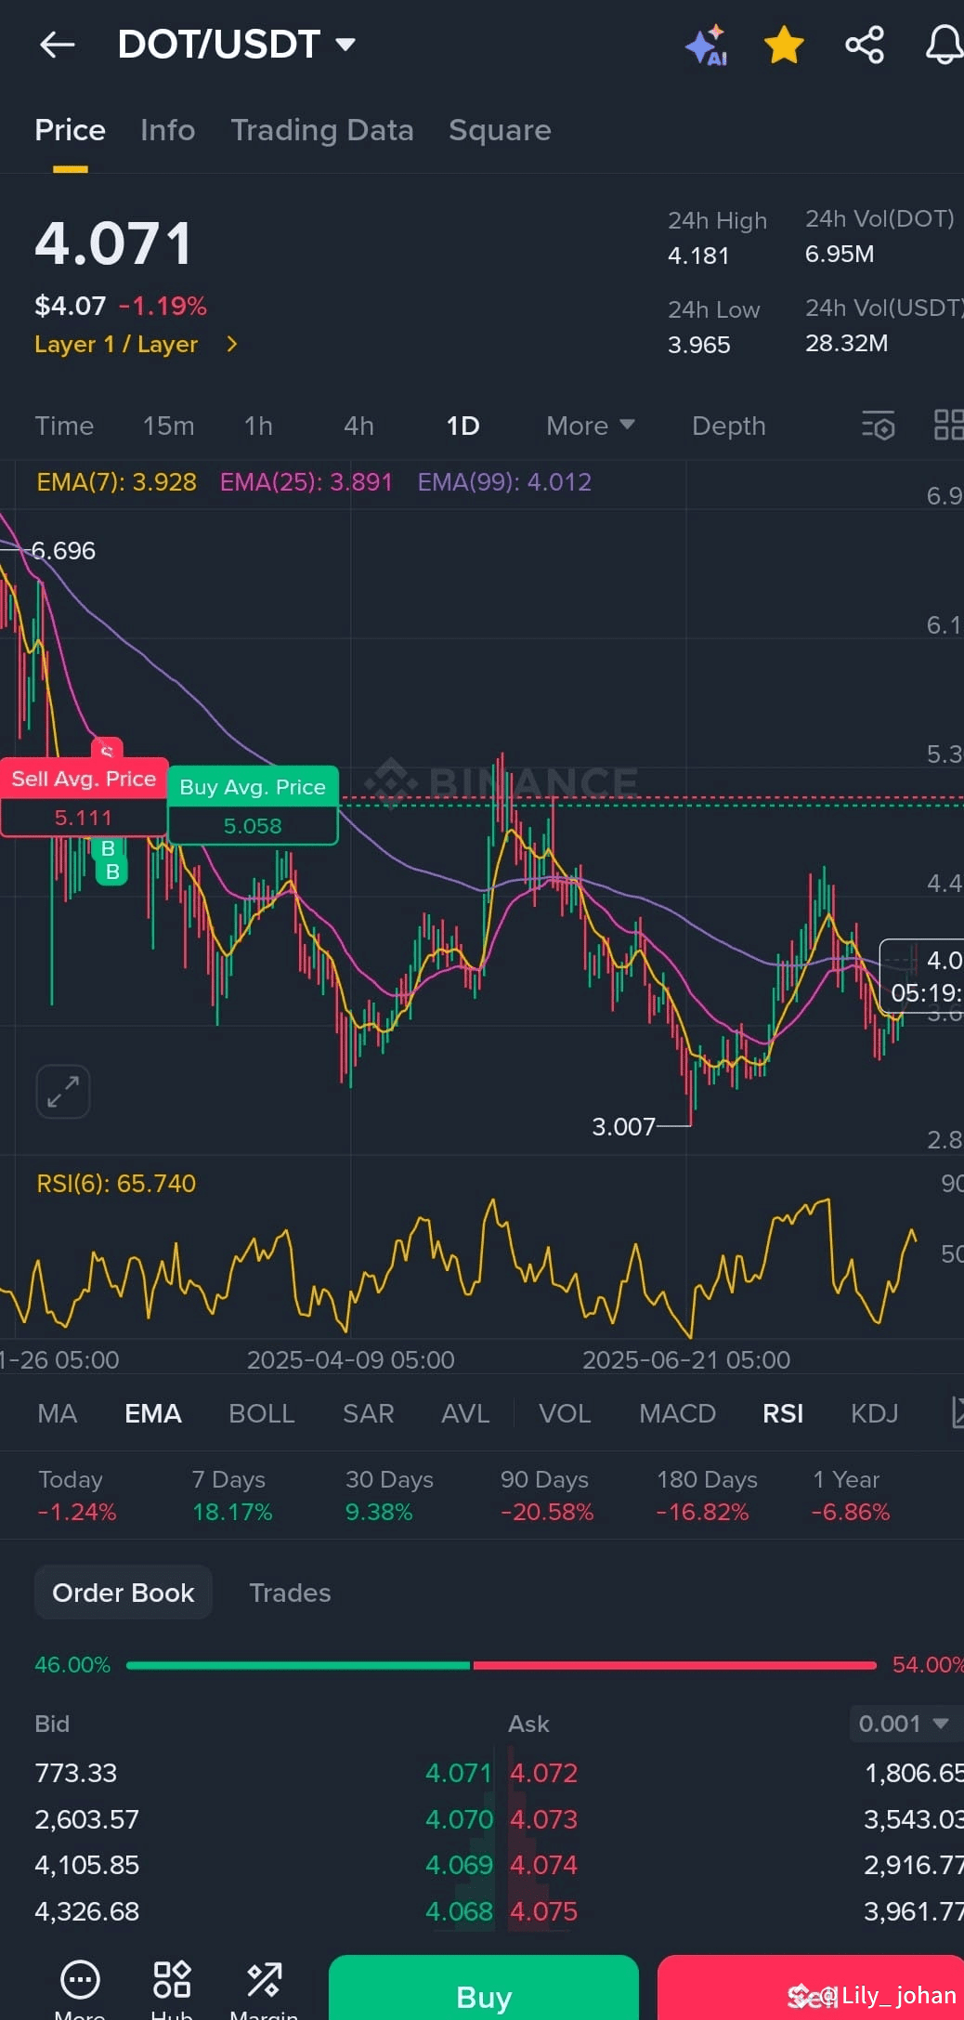
Task: Open DOT/USDT pair selector dropdown
Action: (x=237, y=45)
